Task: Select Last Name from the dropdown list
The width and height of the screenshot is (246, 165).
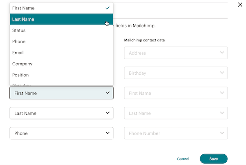Action: coord(61,19)
